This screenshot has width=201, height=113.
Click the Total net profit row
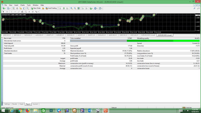click(101, 46)
